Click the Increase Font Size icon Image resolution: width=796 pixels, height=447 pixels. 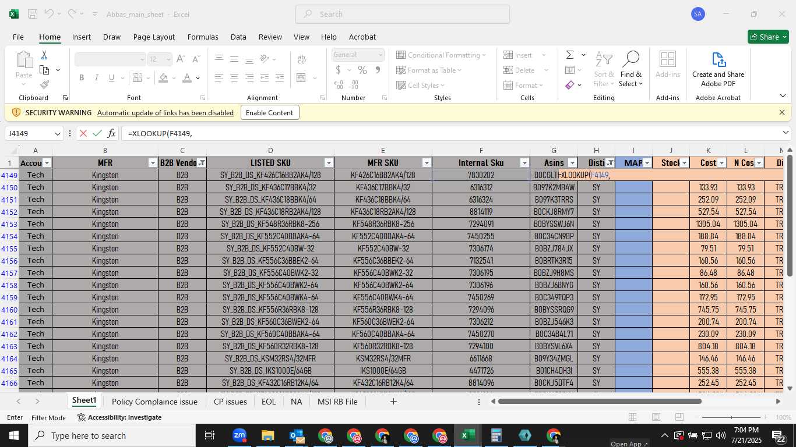[x=180, y=59]
